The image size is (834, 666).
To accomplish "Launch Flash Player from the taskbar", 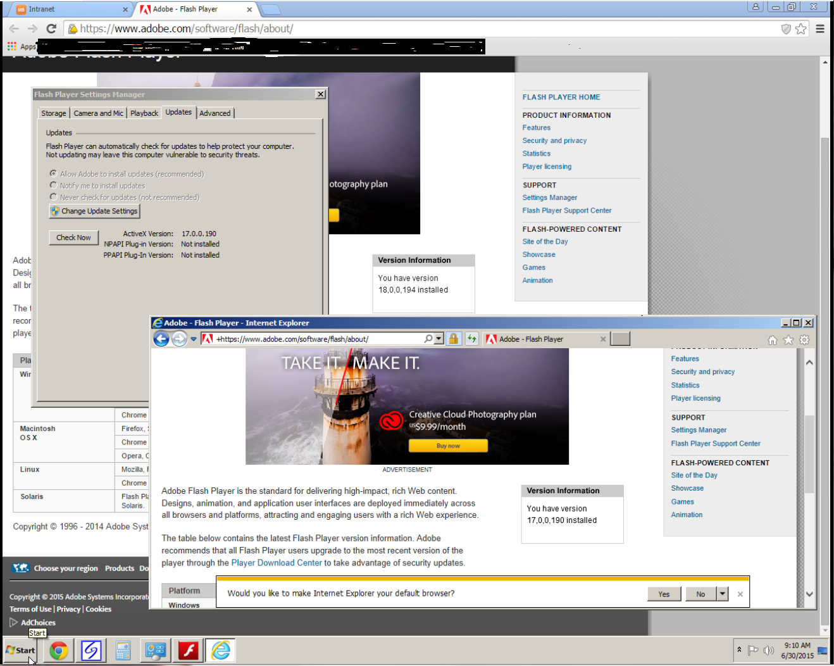I will [x=187, y=650].
